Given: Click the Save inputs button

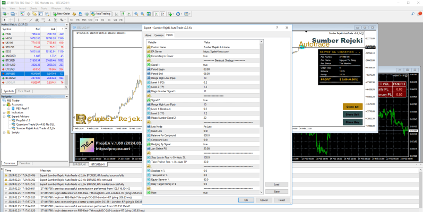Looking at the screenshot, I should click(277, 191).
